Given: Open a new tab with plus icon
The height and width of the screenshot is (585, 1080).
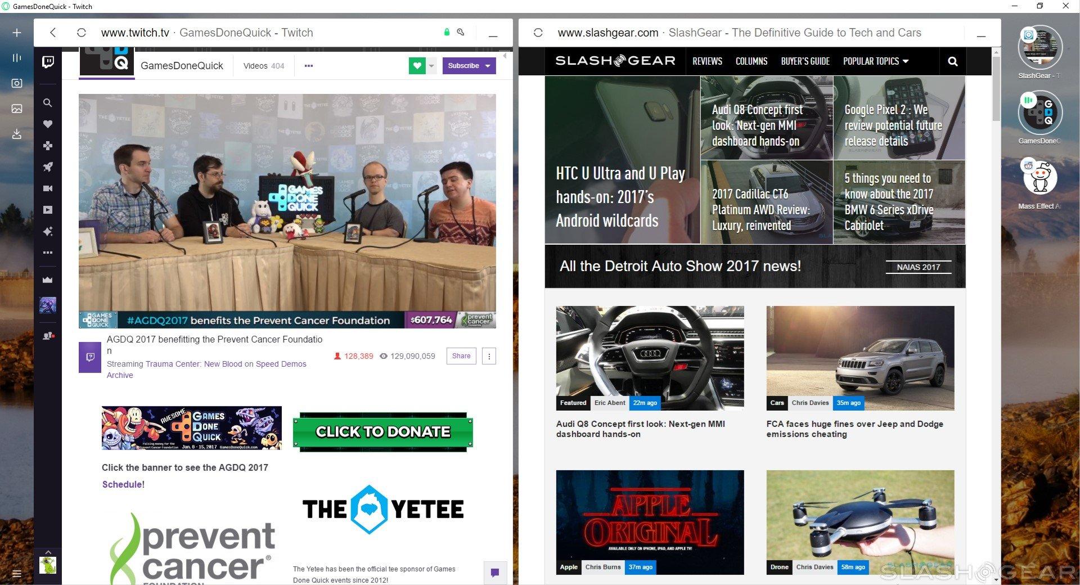Looking at the screenshot, I should coord(17,33).
